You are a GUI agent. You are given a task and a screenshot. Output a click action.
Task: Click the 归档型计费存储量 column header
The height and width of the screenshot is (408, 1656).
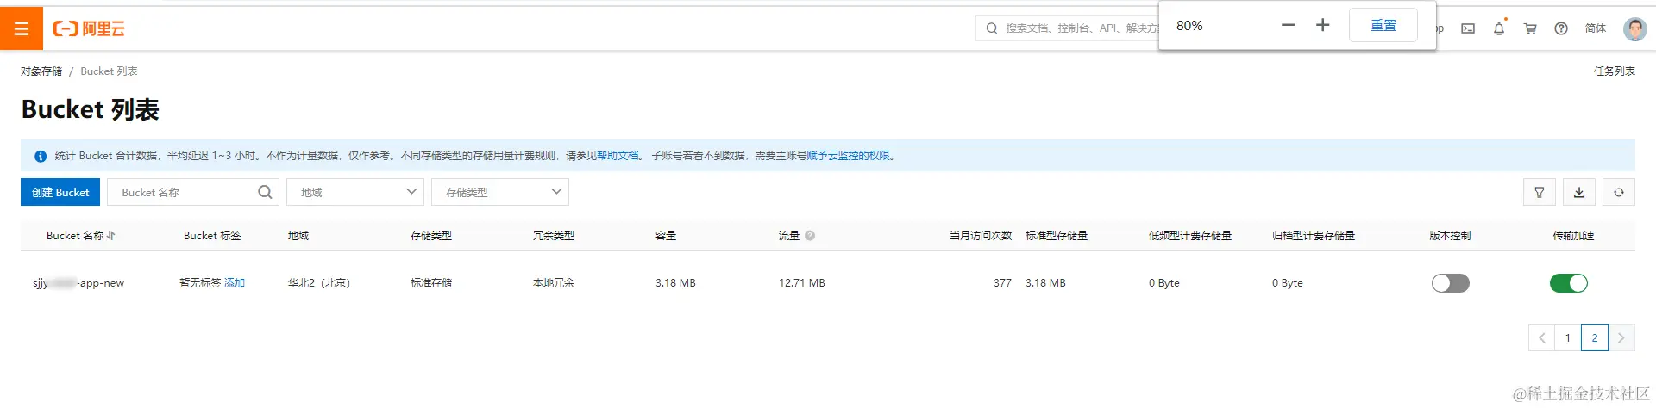click(x=1314, y=236)
